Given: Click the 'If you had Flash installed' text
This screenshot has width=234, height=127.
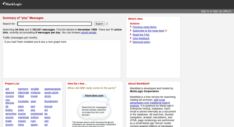Looking at the screenshot, I should 36,42.
